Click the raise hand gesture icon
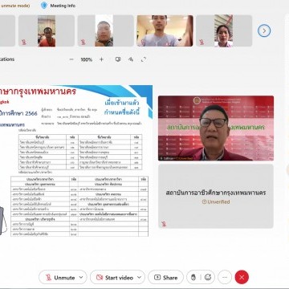The height and width of the screenshot is (289, 289). [193, 277]
